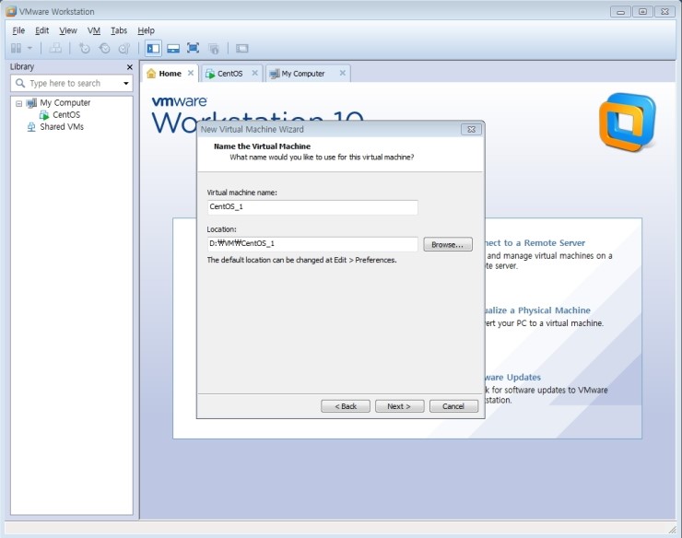Cancel the New Virtual Machine Wizard
The image size is (682, 538).
tap(453, 406)
